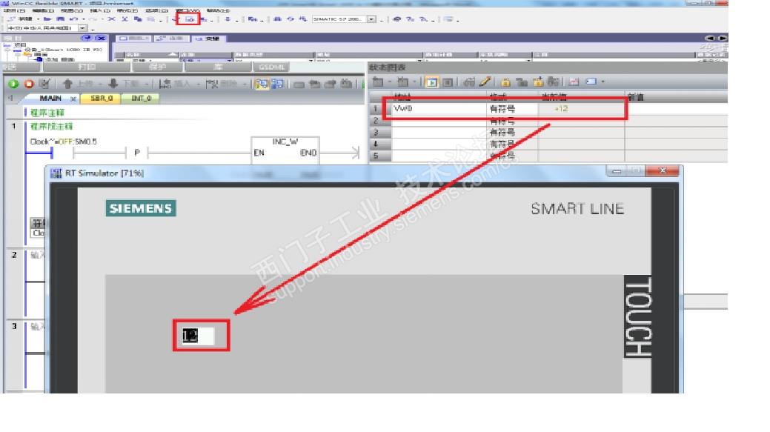The image size is (770, 432).
Task: Click the format cell in row 1
Action: [513, 108]
